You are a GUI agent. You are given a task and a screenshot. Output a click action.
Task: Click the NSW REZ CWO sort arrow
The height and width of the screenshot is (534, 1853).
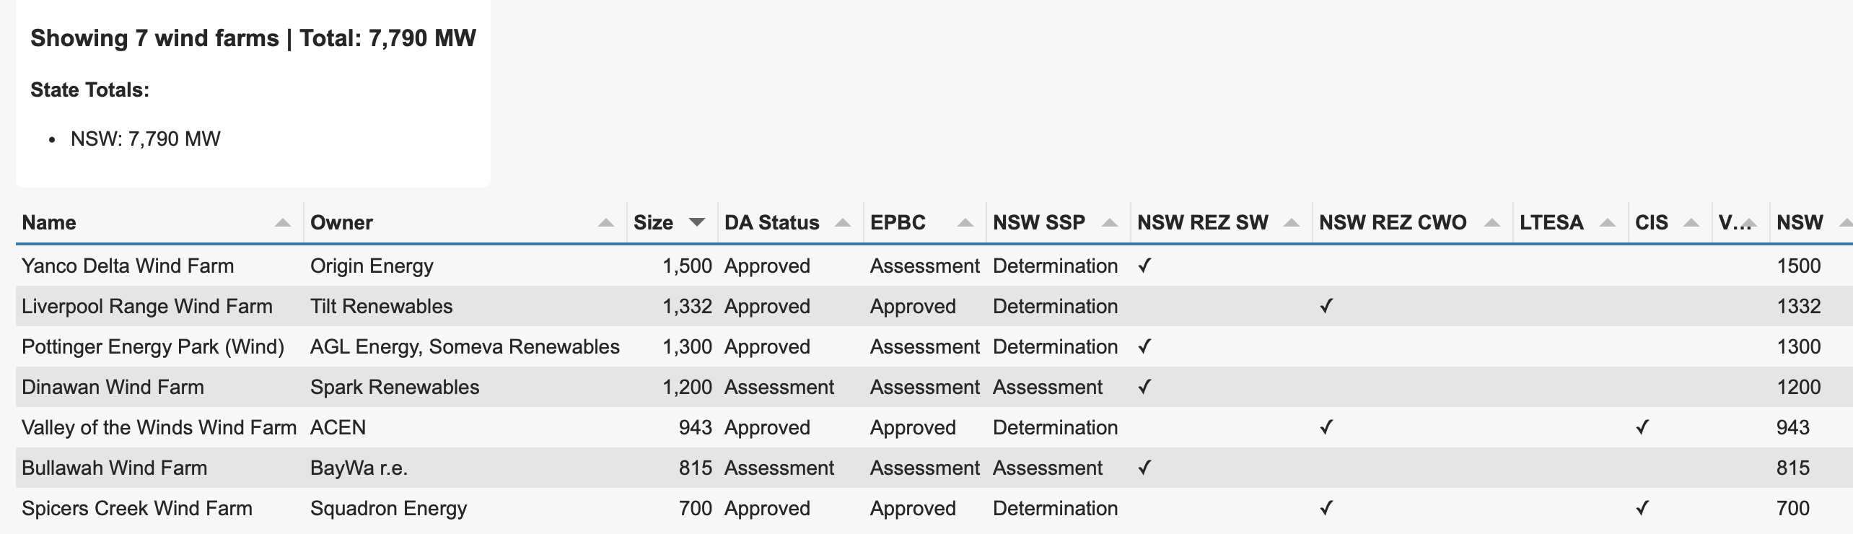tap(1492, 223)
